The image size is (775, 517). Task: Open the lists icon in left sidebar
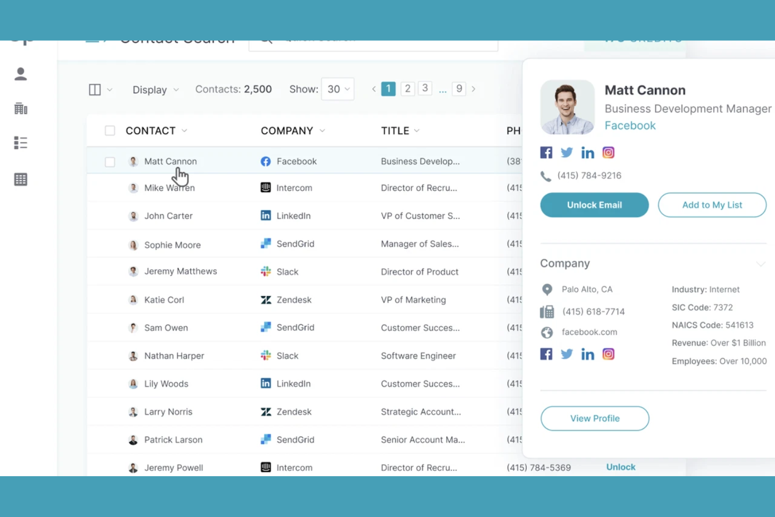point(20,143)
